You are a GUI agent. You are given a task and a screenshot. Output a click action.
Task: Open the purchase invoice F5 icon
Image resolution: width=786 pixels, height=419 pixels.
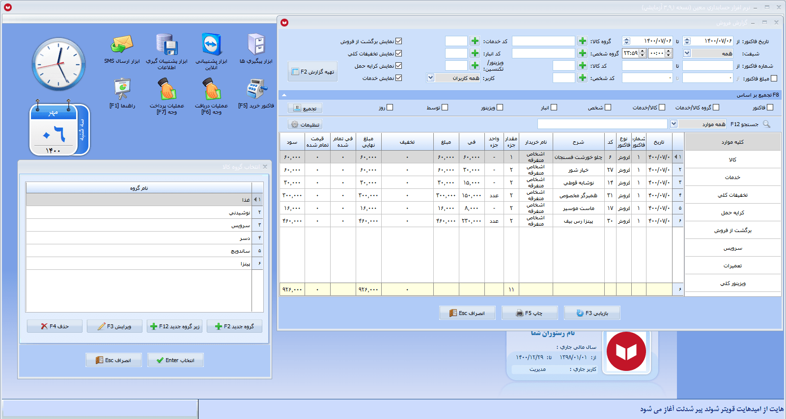(x=256, y=90)
